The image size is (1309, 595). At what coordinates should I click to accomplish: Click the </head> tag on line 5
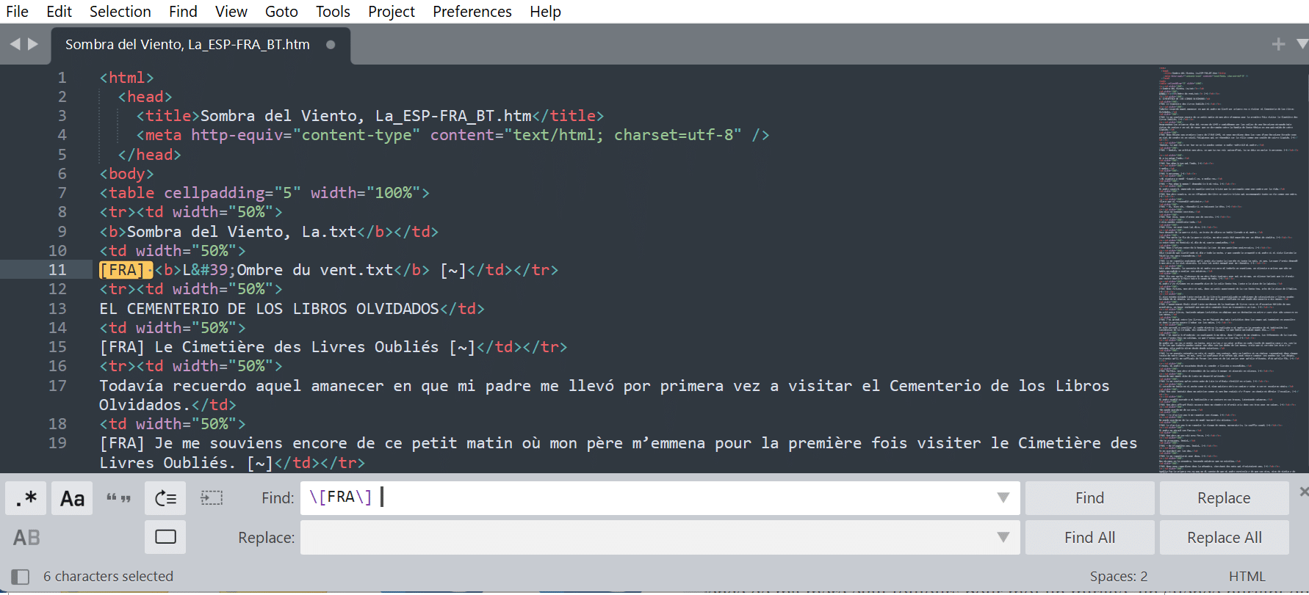click(x=149, y=155)
